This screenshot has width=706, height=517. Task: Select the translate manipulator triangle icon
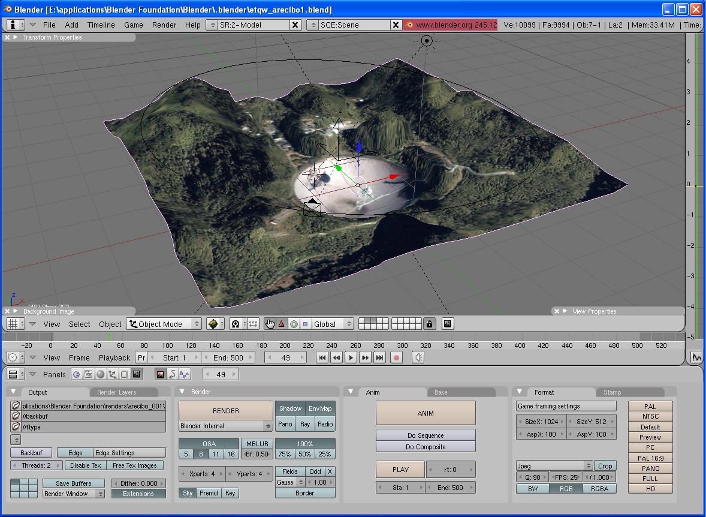point(281,324)
